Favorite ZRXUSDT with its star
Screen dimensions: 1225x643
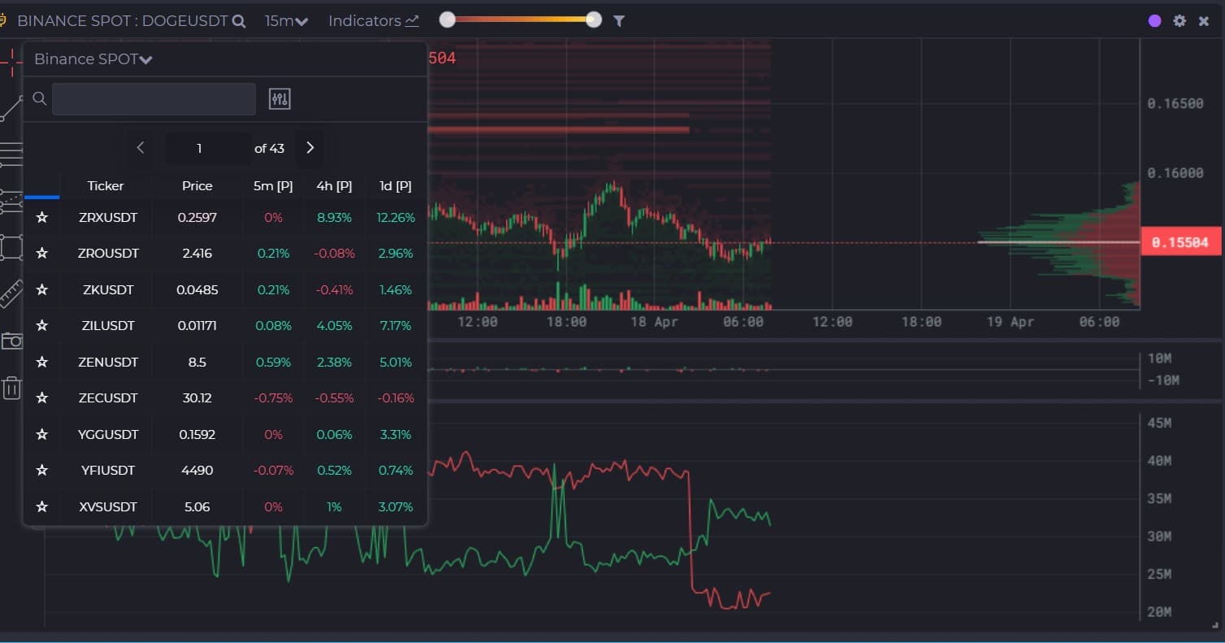42,218
